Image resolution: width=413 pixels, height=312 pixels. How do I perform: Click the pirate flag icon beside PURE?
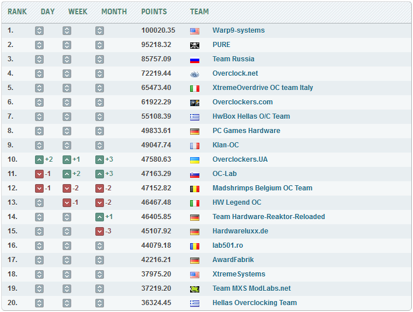pyautogui.click(x=195, y=45)
